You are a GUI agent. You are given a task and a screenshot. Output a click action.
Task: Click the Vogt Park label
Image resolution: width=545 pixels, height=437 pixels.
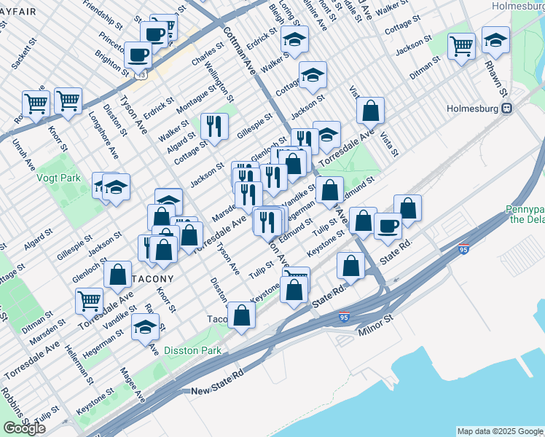point(58,178)
